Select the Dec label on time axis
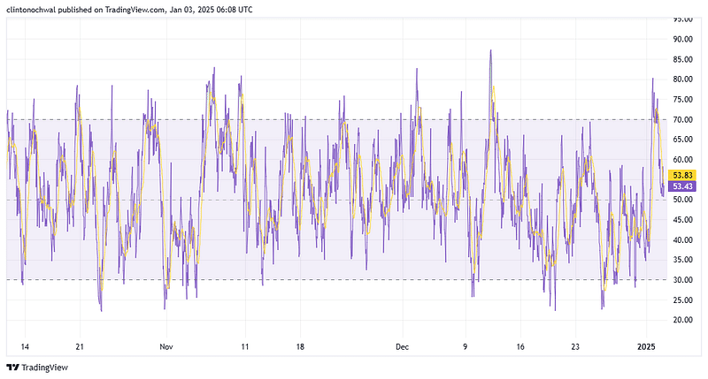The height and width of the screenshot is (379, 708). tap(403, 346)
